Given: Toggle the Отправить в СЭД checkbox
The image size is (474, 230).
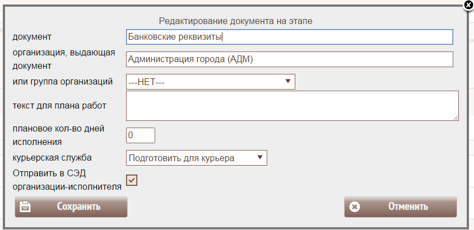Looking at the screenshot, I should pos(132,180).
